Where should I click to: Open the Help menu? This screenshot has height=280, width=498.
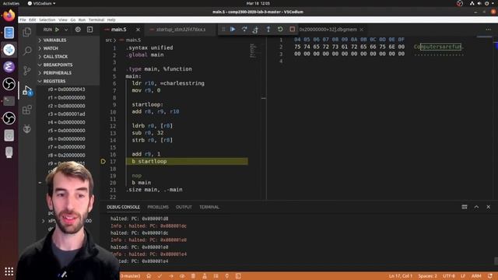click(x=111, y=19)
